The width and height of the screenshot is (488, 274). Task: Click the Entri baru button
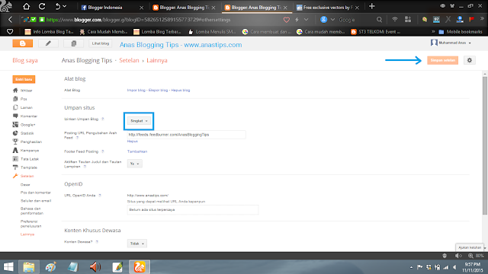[x=24, y=79]
